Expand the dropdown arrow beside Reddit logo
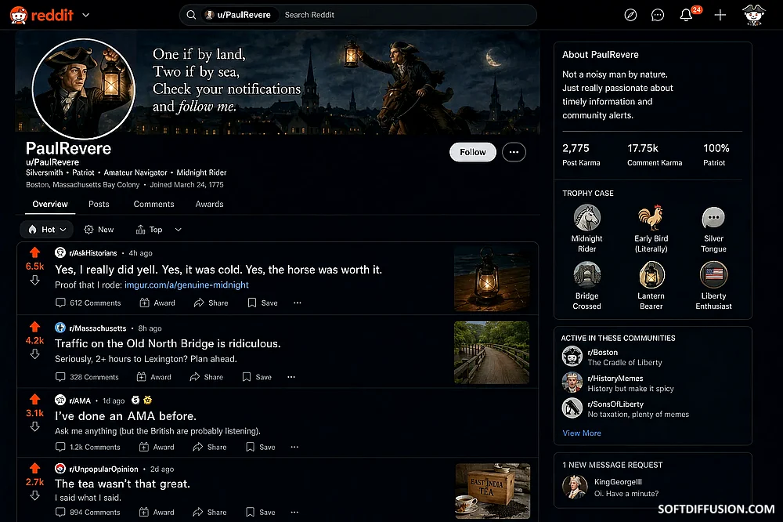 tap(85, 15)
